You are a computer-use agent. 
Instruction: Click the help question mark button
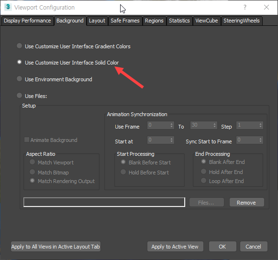pos(245,7)
